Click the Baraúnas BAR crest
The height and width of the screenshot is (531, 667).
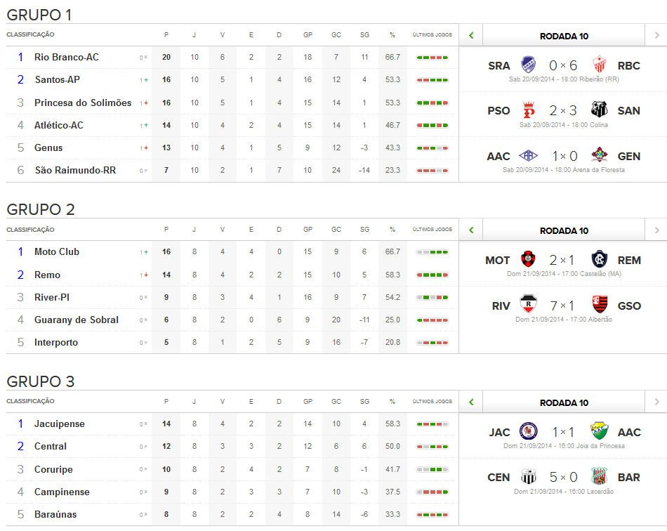[x=600, y=477]
